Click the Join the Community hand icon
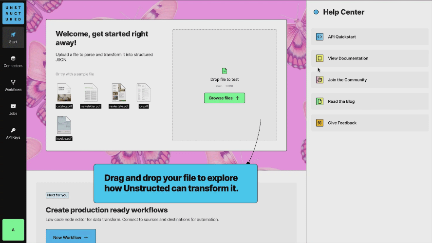The width and height of the screenshot is (432, 243). [x=319, y=80]
